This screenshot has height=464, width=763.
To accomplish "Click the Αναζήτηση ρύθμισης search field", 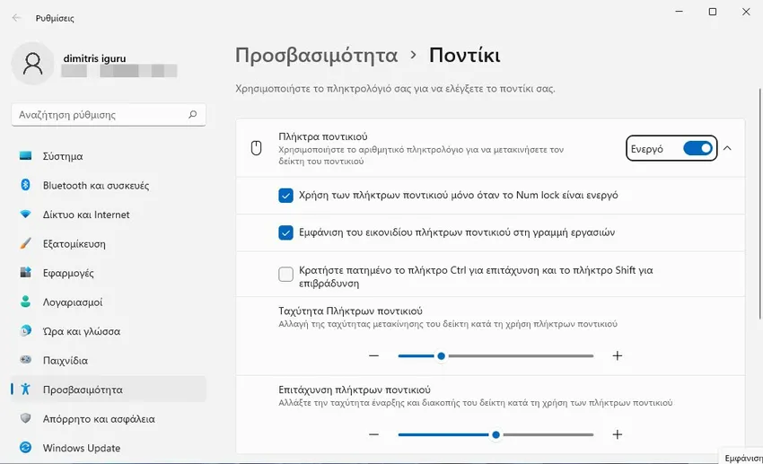I will click(109, 115).
